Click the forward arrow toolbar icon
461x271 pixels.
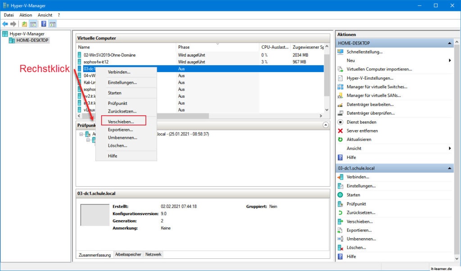[13, 24]
